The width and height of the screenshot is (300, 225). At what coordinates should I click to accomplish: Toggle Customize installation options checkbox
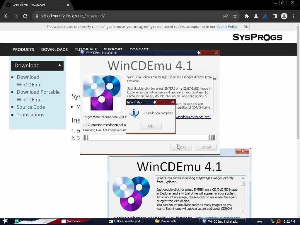click(x=85, y=125)
